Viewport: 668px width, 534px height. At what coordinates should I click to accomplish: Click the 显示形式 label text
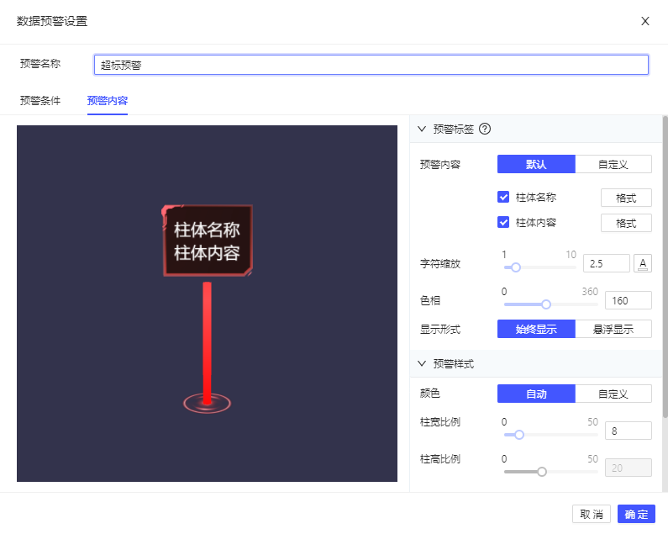coord(440,330)
